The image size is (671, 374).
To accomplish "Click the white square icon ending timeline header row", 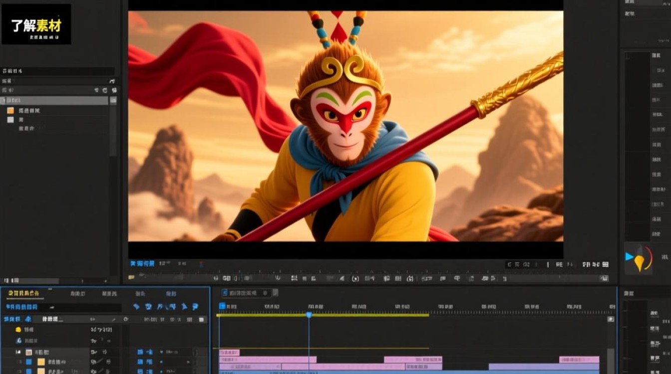I will pyautogui.click(x=202, y=319).
